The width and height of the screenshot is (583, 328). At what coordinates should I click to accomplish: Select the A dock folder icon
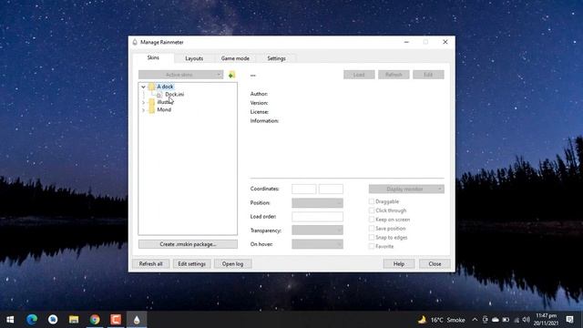[151, 87]
